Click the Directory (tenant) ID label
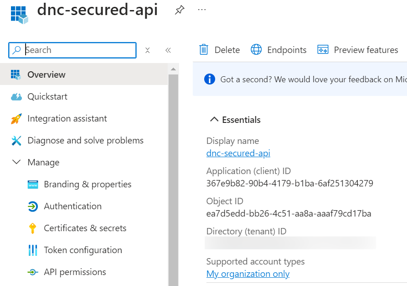 246,231
